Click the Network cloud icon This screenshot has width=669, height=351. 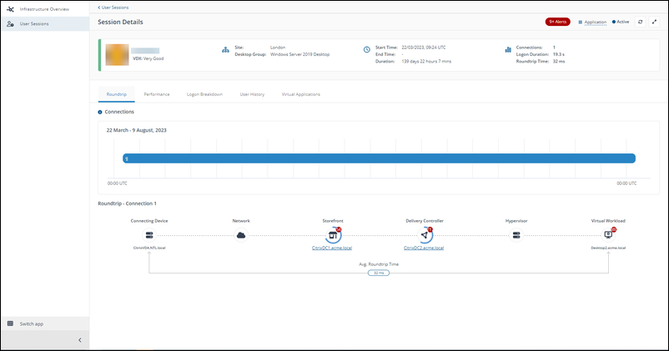coord(241,235)
